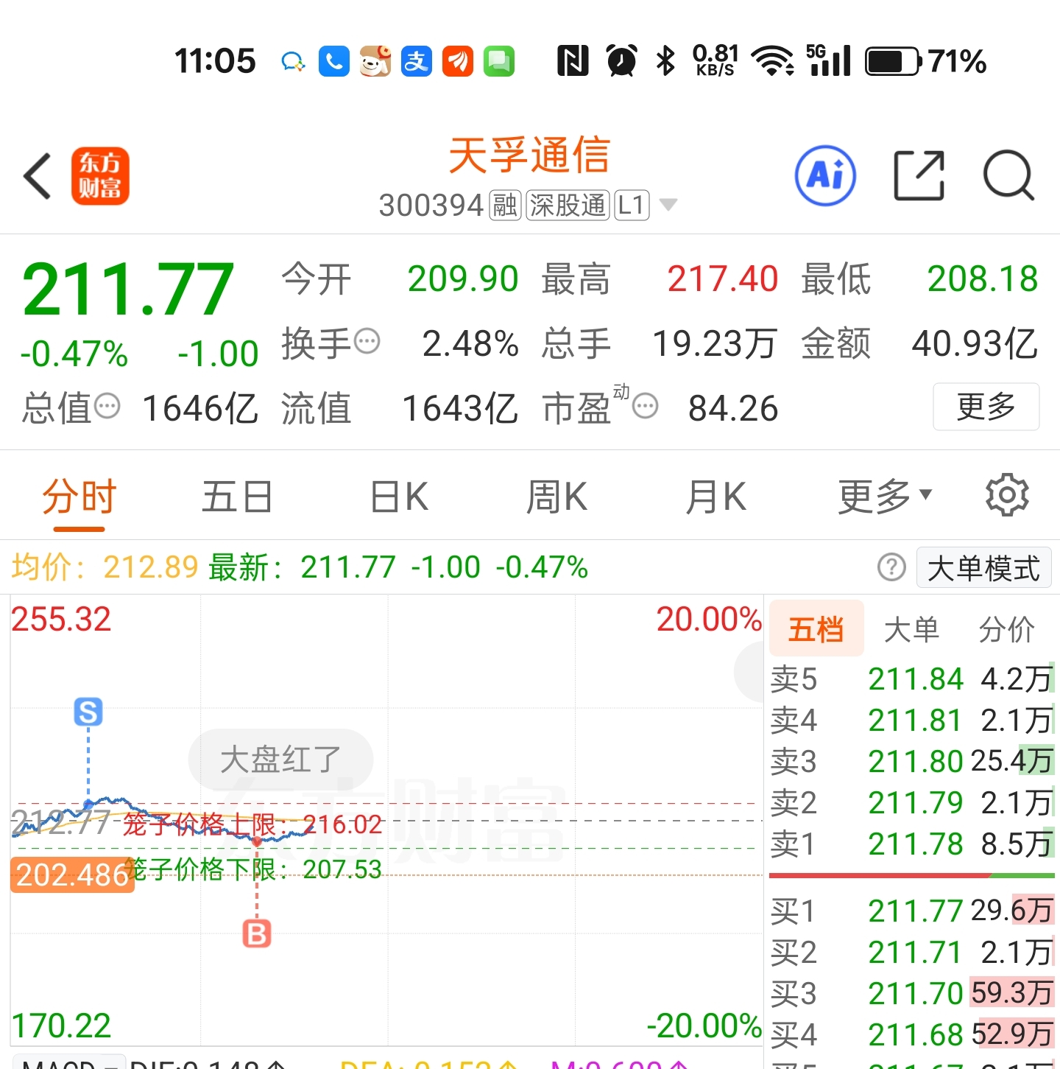Viewport: 1060px width, 1069px height.
Task: Expand the stock code dropdown arrow
Action: [668, 205]
